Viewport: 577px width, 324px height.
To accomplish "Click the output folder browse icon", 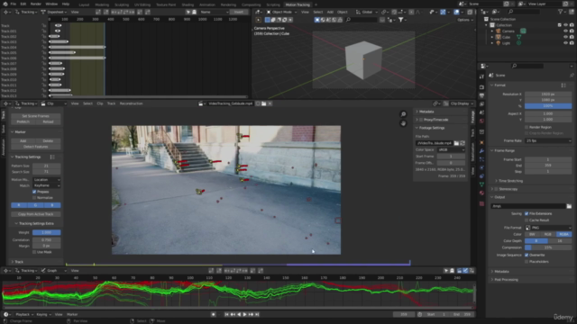I will click(569, 206).
